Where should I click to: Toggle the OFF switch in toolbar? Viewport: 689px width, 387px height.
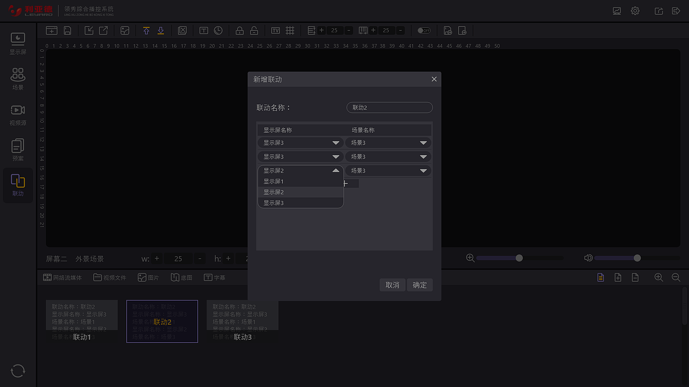424,31
